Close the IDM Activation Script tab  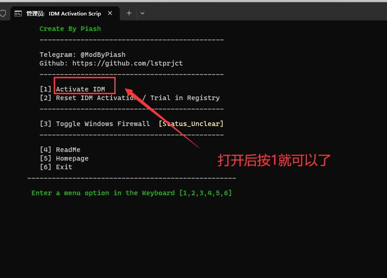point(110,13)
